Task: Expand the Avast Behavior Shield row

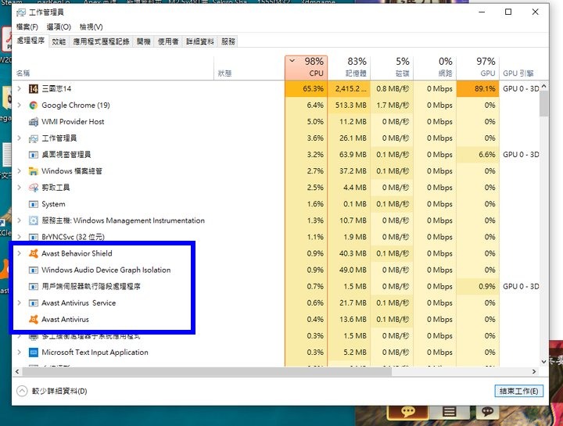Action: (x=20, y=253)
